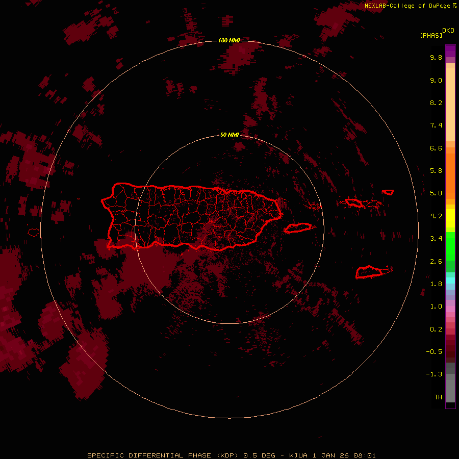The height and width of the screenshot is (459, 459).
Task: Select the 3.4 scale value
Action: coord(436,239)
